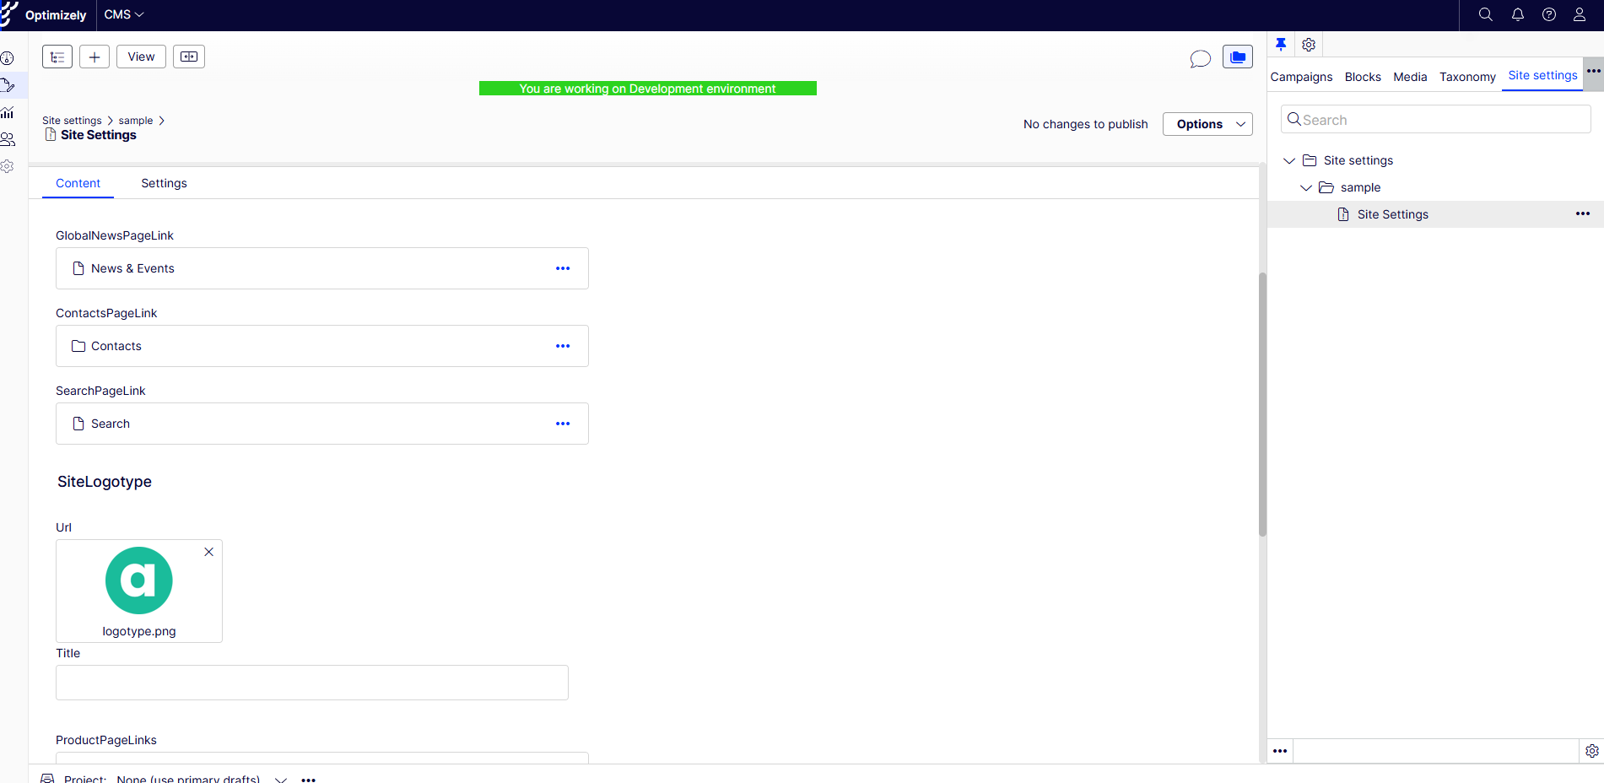Click the Title text input field
The image size is (1604, 783).
(312, 683)
